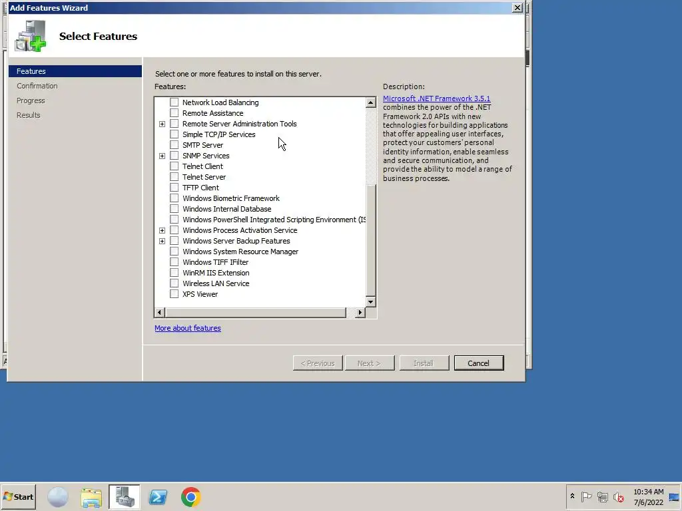Select the Progress step in sidebar
The width and height of the screenshot is (682, 511).
(31, 100)
